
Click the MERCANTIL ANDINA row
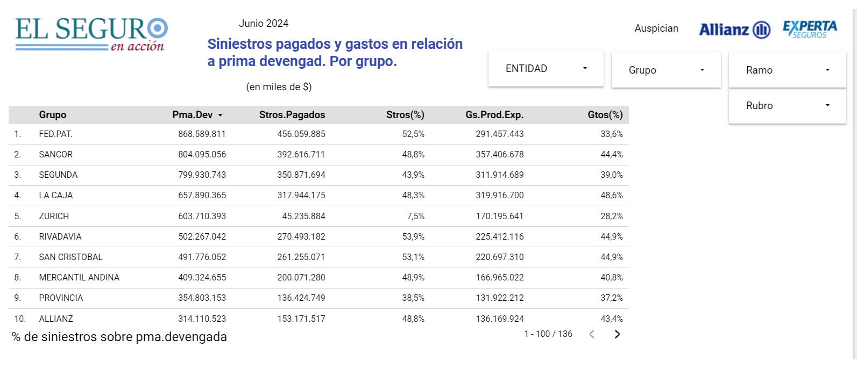coord(79,278)
